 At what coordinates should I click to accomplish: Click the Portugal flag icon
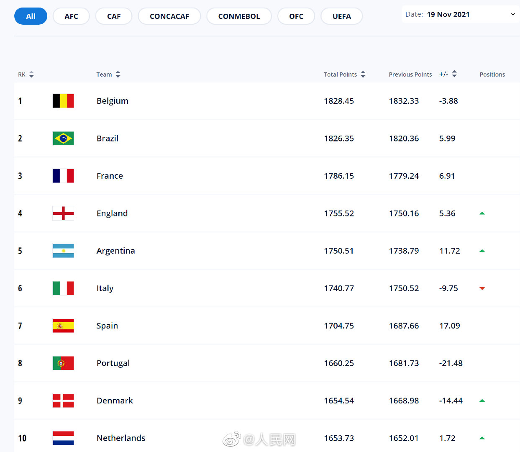coord(63,363)
